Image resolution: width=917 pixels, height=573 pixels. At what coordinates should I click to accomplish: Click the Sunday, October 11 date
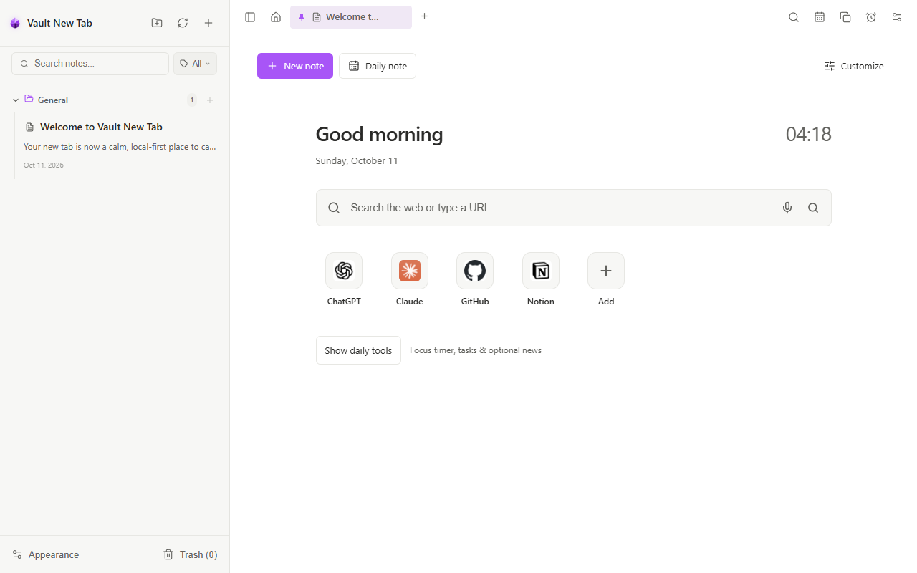click(x=357, y=161)
